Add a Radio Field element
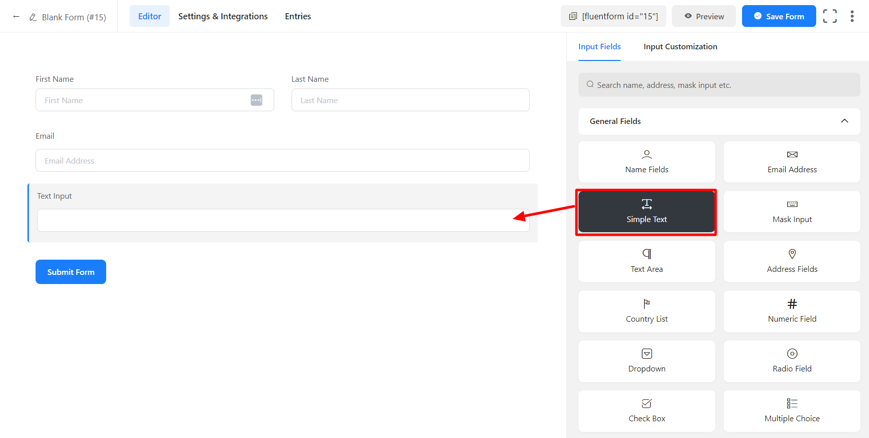Viewport: 869px width, 438px height. pyautogui.click(x=792, y=361)
